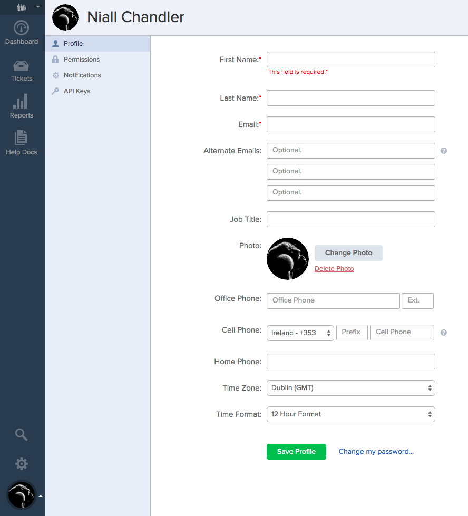Viewport: 468px width, 516px height.
Task: Focus the Cell Phone number field
Action: [402, 333]
